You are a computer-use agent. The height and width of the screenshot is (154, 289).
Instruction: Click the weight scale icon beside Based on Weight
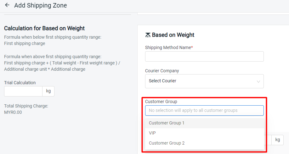click(x=148, y=35)
